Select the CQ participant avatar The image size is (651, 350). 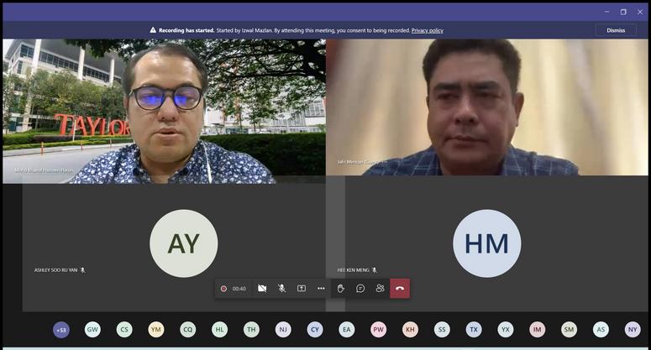pos(188,330)
